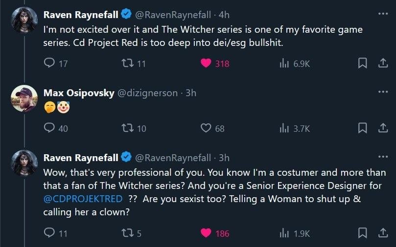Open more options on Max Osipovsky's tweet

[x=382, y=92]
